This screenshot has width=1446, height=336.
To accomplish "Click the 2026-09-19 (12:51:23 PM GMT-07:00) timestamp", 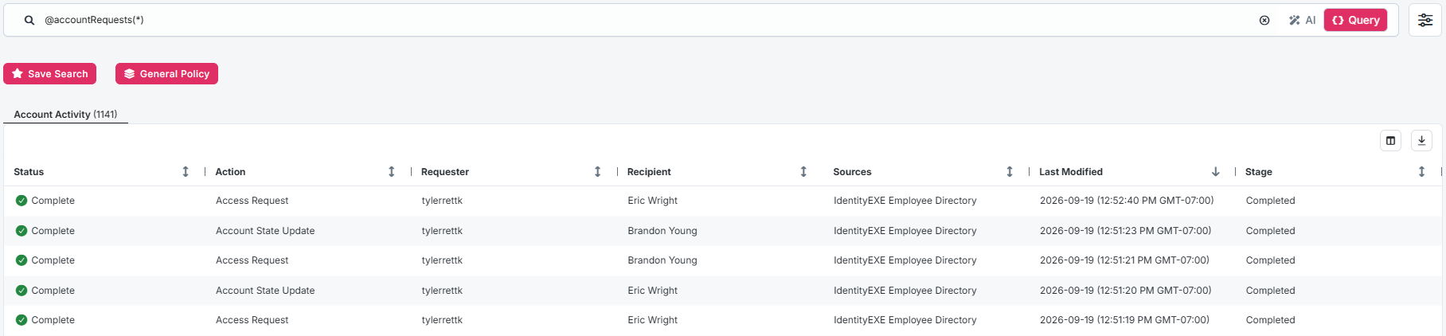I will point(1125,231).
